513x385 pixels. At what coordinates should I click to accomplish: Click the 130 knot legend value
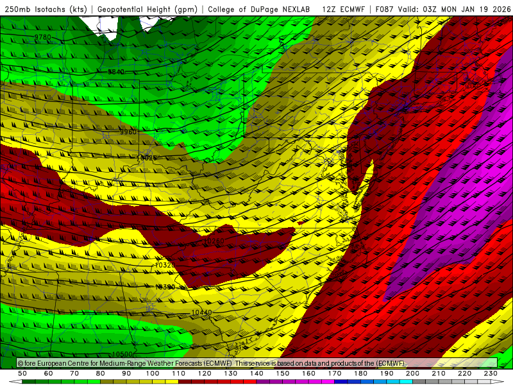(x=231, y=373)
